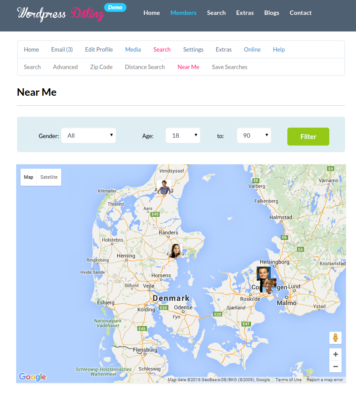The height and width of the screenshot is (396, 356).
Task: Open Members in top navigation bar
Action: click(x=183, y=13)
